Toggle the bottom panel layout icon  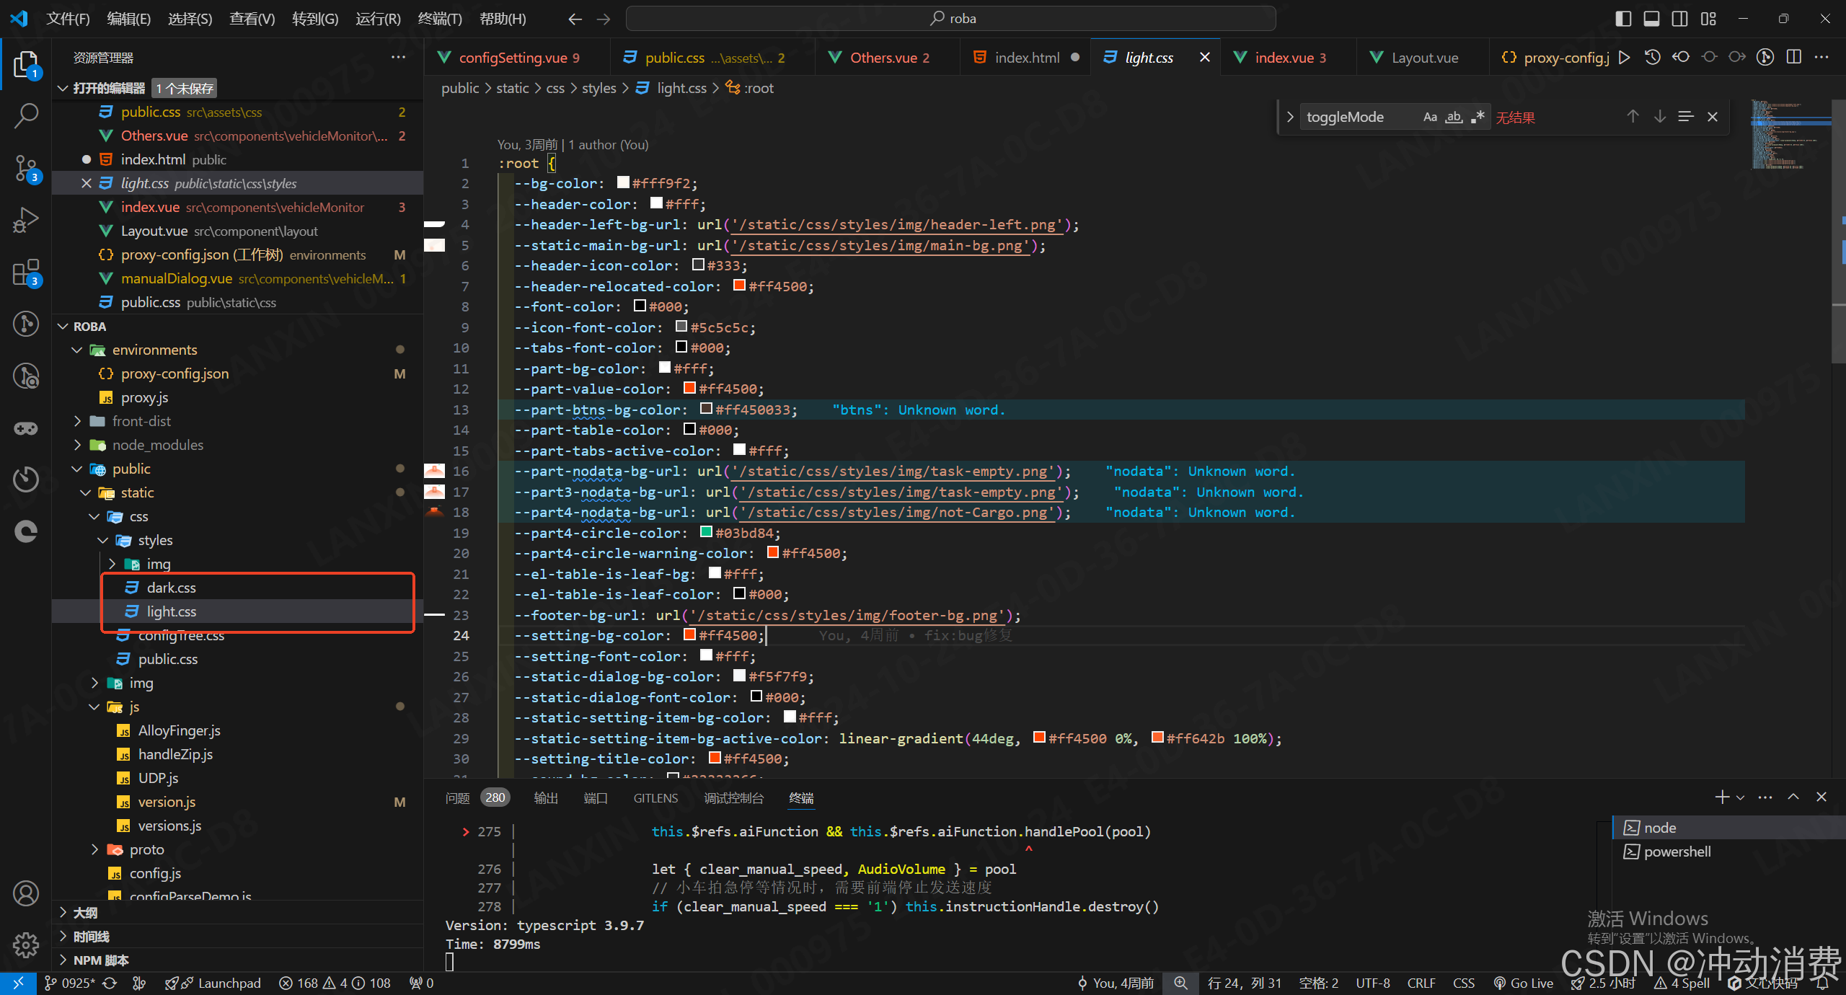point(1651,19)
